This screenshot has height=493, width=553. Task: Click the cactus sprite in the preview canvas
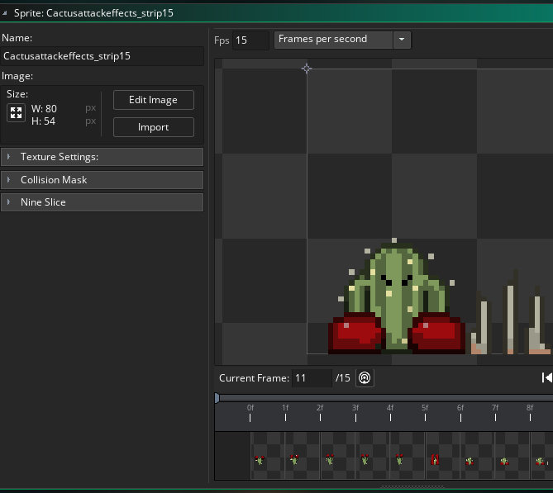[397, 296]
